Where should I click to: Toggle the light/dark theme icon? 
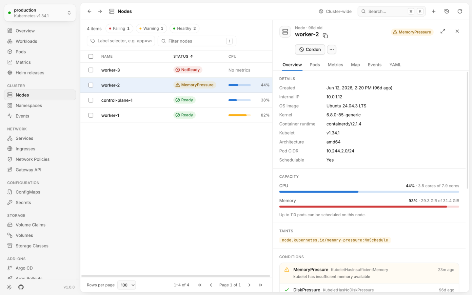click(9, 287)
